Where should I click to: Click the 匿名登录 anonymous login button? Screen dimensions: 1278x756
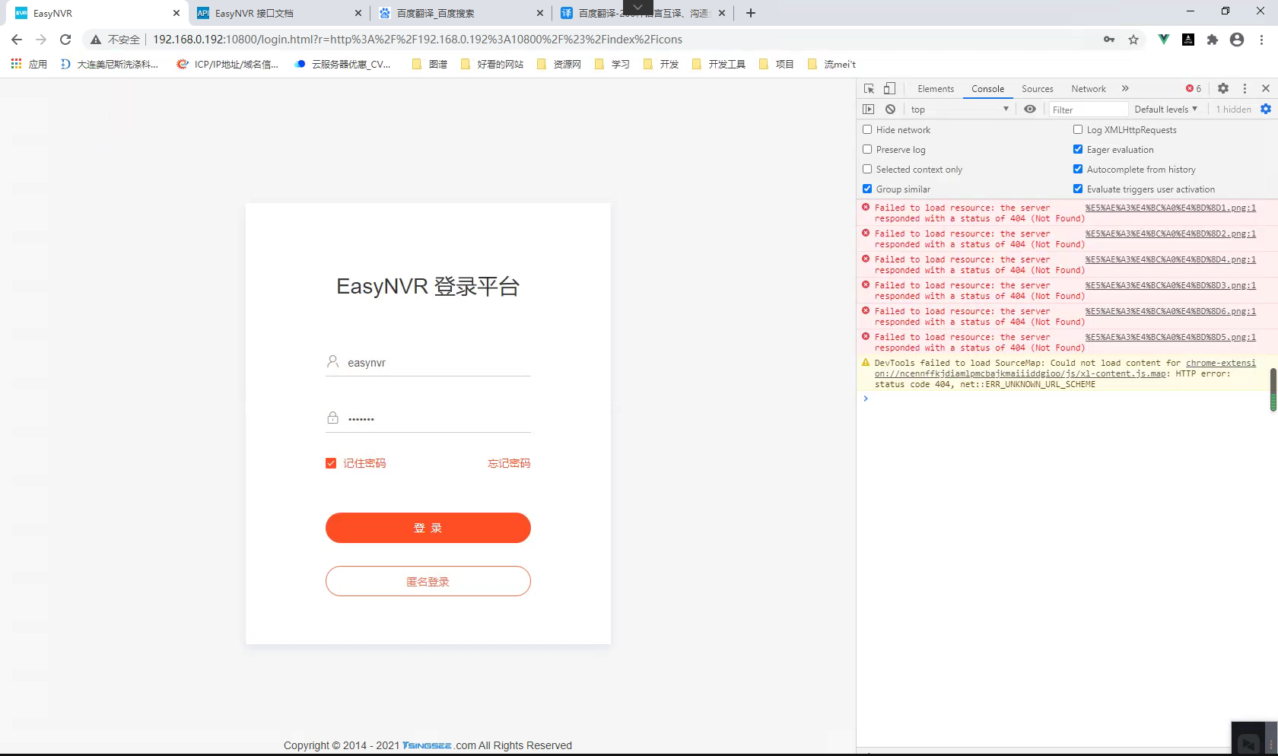pyautogui.click(x=428, y=581)
